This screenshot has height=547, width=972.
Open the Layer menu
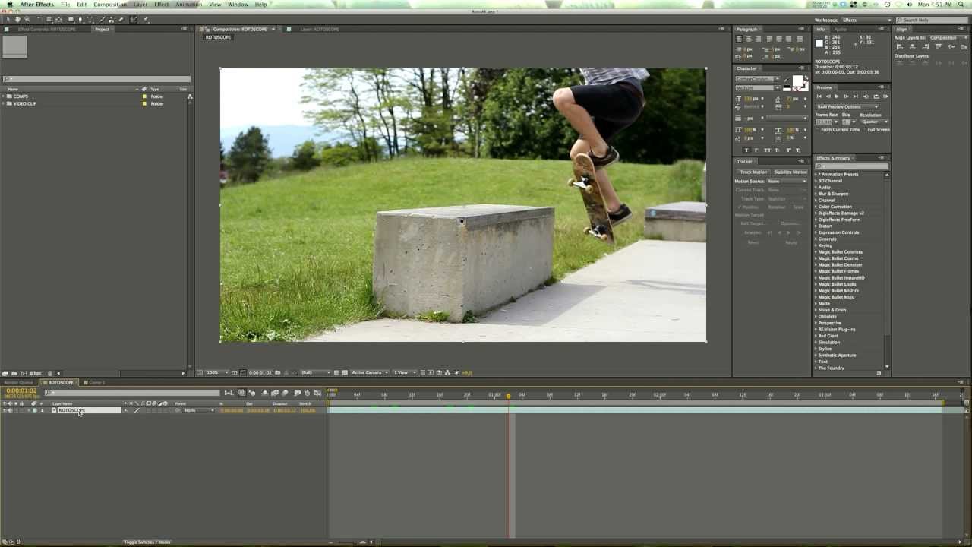[140, 5]
